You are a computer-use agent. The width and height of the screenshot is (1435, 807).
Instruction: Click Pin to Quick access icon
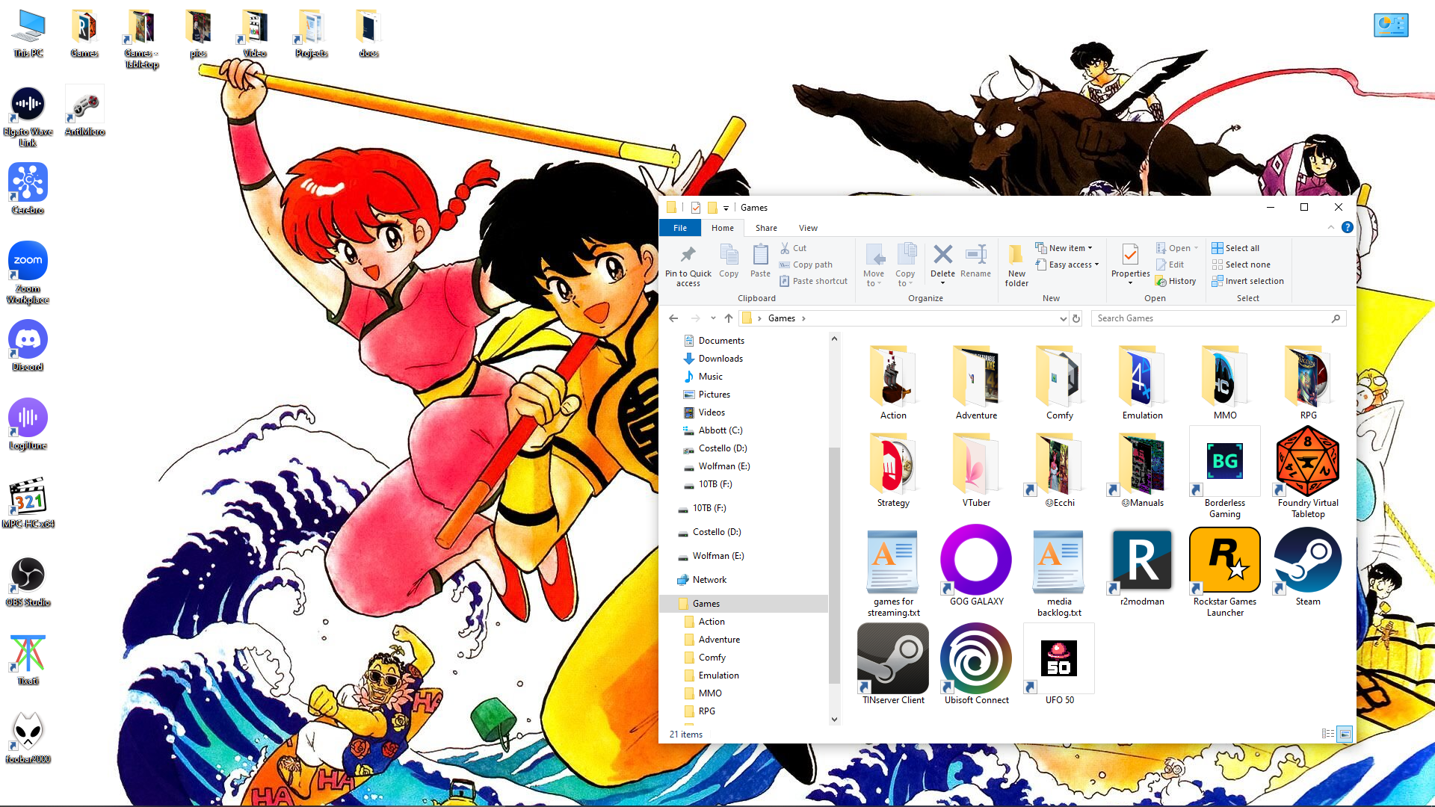[x=688, y=255]
